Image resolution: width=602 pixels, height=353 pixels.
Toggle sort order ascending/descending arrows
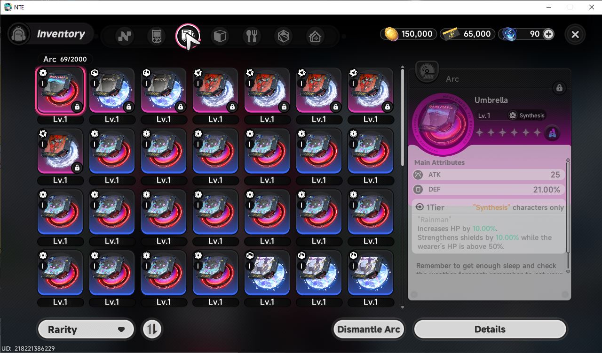tap(151, 329)
